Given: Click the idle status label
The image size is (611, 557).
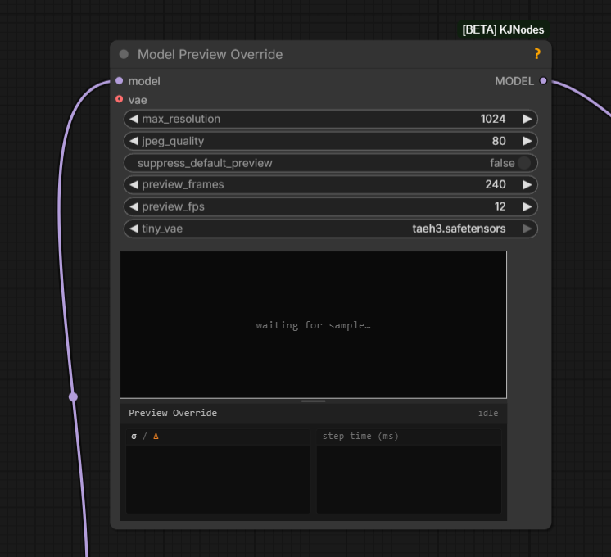Looking at the screenshot, I should (488, 413).
